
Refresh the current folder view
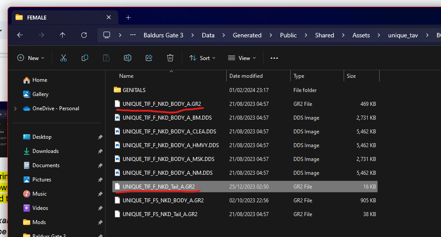coord(84,35)
